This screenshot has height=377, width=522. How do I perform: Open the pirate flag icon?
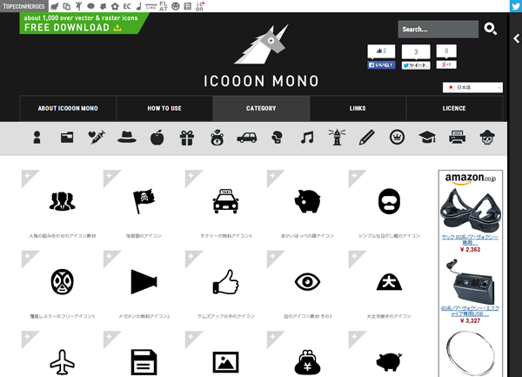[144, 201]
